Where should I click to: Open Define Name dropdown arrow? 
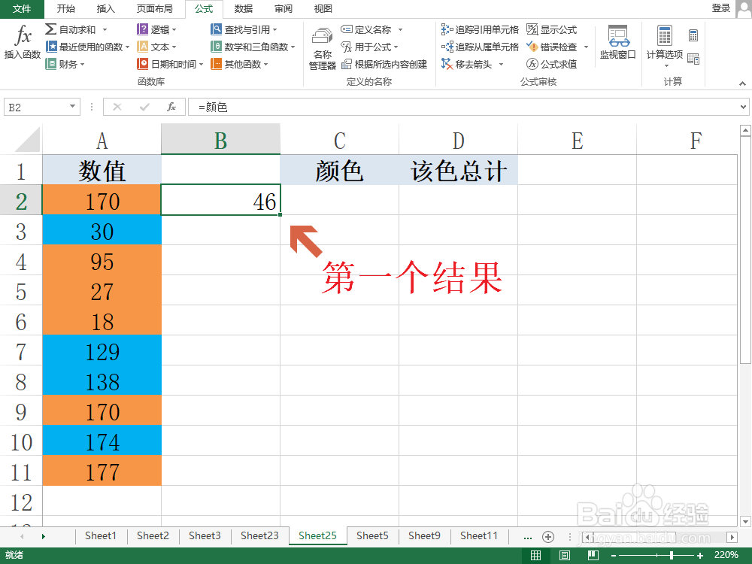point(400,30)
